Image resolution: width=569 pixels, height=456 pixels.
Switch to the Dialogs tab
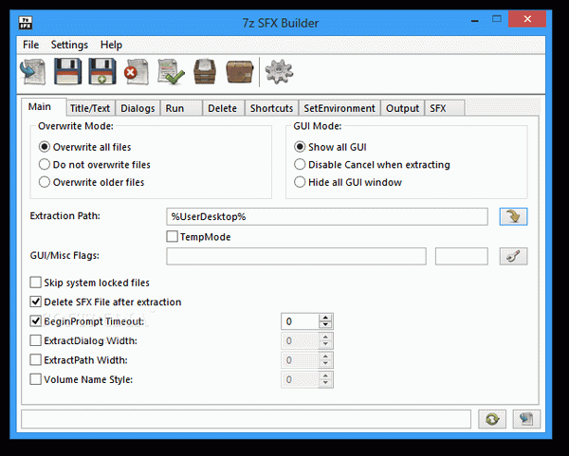pos(138,108)
